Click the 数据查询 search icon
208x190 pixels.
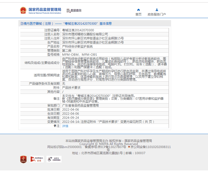click(x=68, y=11)
